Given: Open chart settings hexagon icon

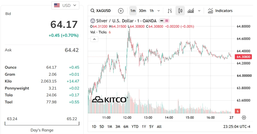Looking at the screenshot, I should pyautogui.click(x=244, y=117).
